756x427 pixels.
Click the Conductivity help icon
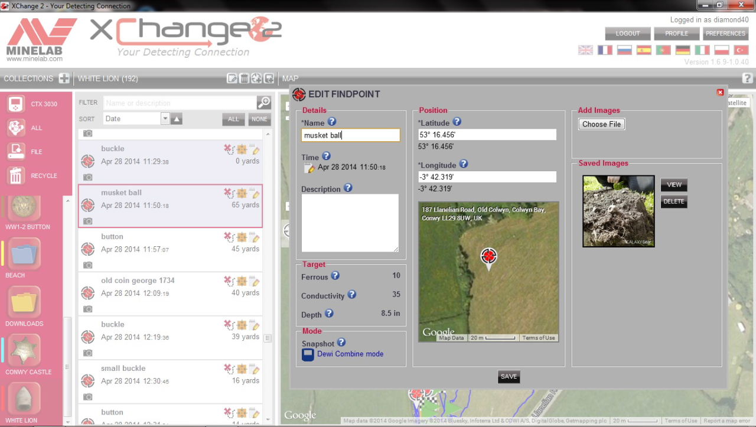[351, 295]
